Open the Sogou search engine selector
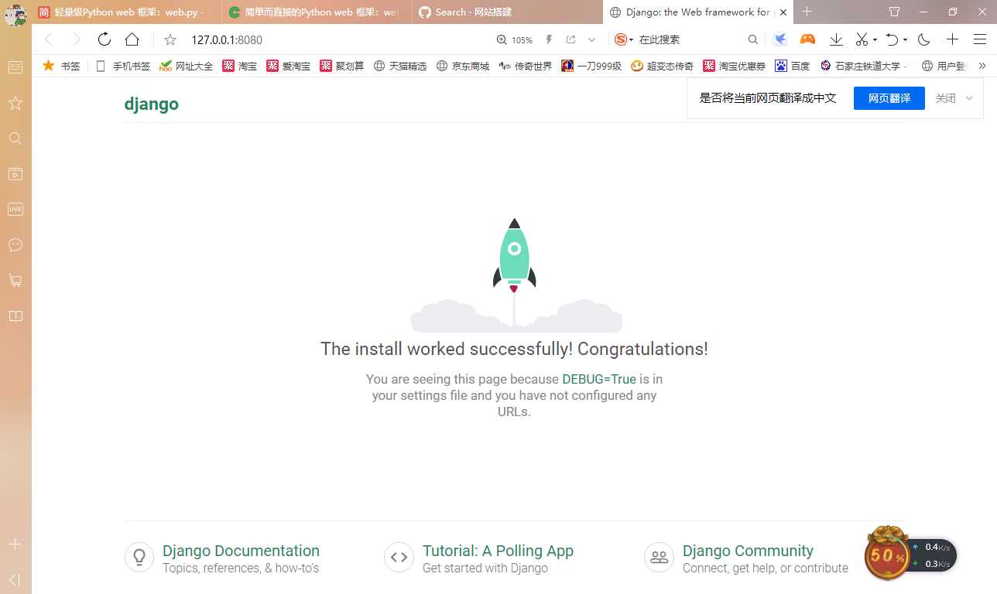This screenshot has height=594, width=997. tap(624, 40)
